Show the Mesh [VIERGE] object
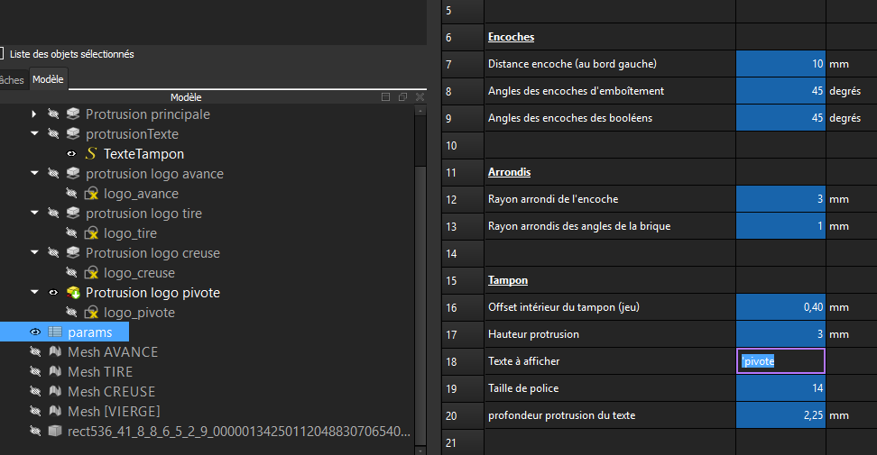Screen dimensions: 877x455 click(35, 412)
